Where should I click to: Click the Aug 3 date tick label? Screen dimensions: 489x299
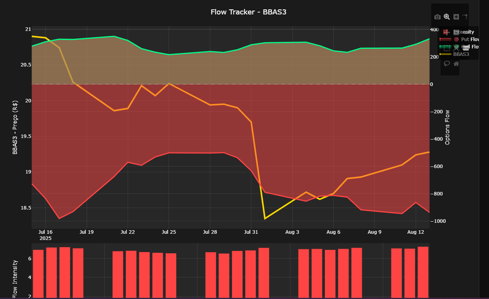[292, 232]
